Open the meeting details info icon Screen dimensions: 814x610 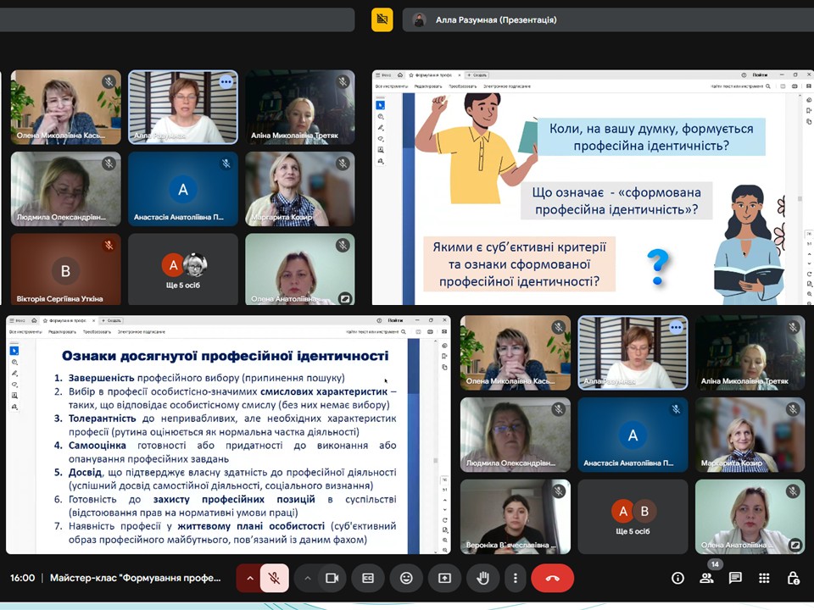point(677,578)
